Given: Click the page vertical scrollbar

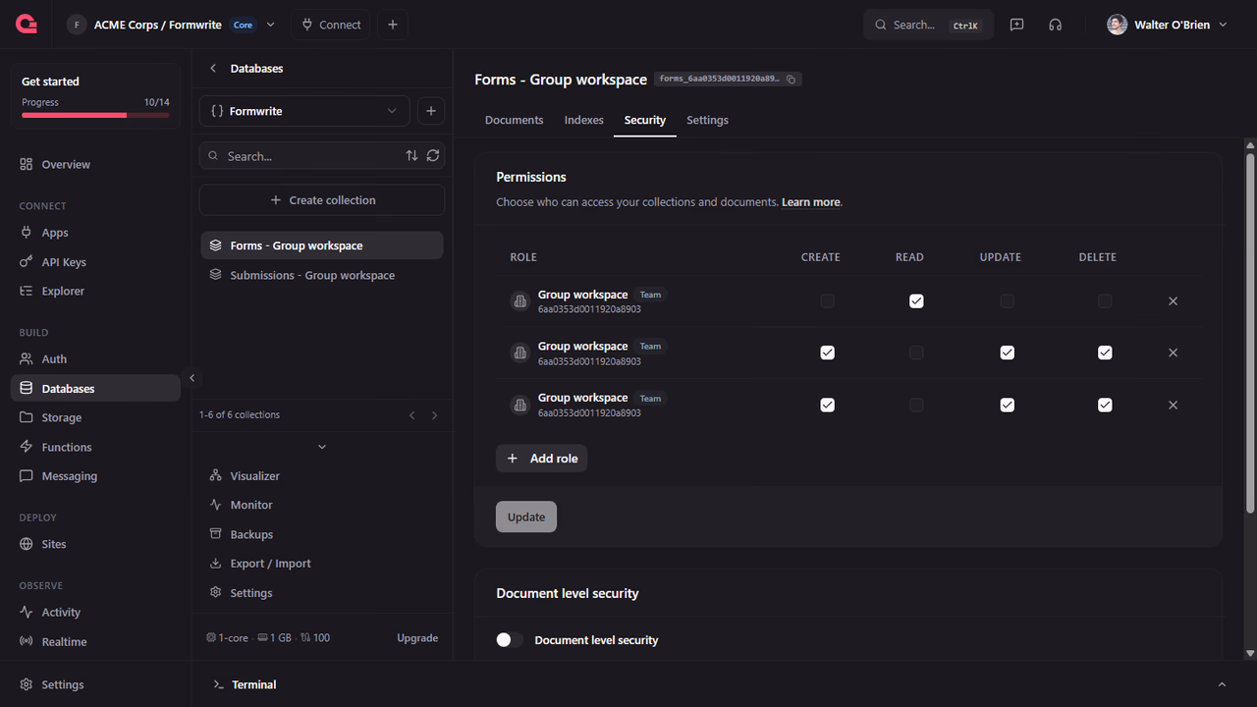Looking at the screenshot, I should [1250, 332].
